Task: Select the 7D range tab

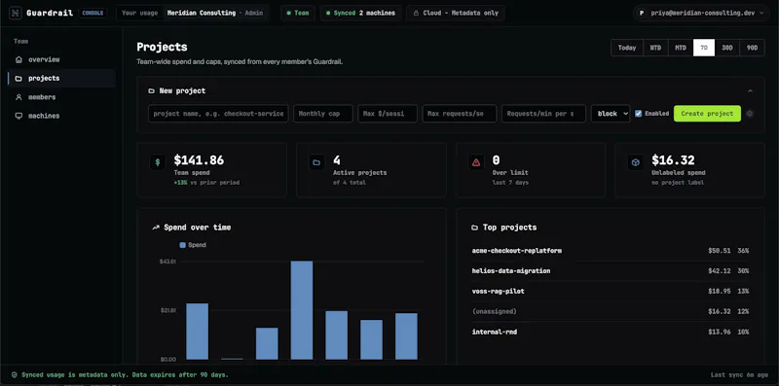Action: [704, 48]
